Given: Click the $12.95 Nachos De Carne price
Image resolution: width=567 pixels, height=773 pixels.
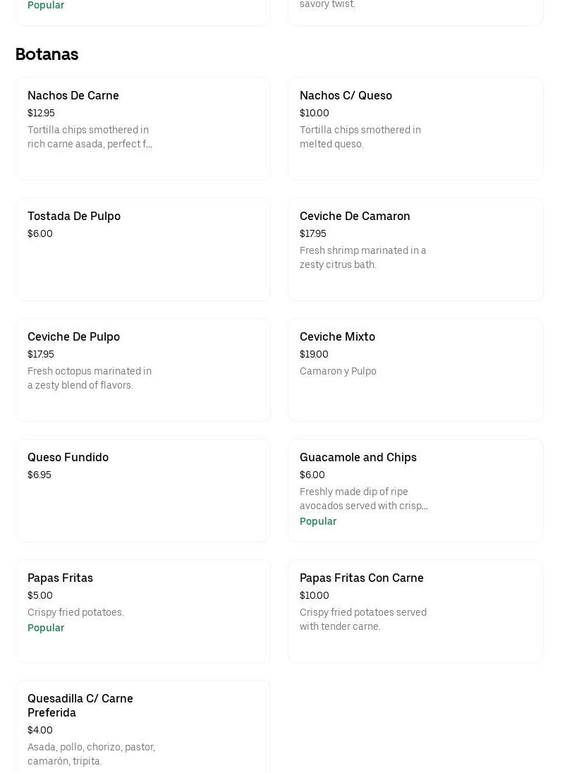Looking at the screenshot, I should point(41,114).
